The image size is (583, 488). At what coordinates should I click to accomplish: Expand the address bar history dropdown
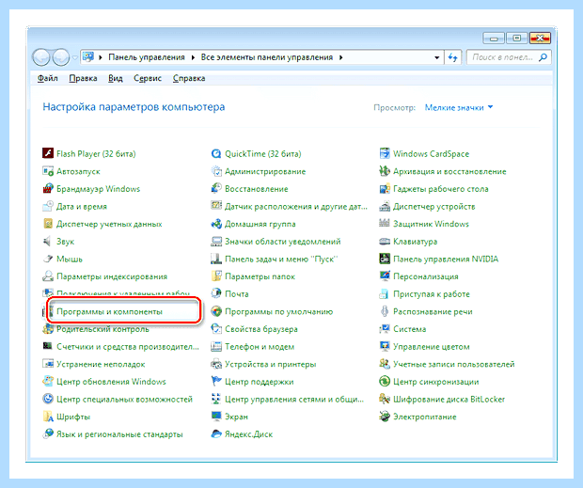coord(436,57)
